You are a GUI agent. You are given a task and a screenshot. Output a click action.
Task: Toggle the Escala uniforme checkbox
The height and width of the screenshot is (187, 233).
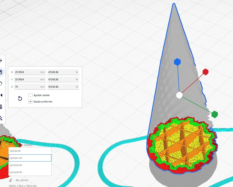pyautogui.click(x=30, y=101)
